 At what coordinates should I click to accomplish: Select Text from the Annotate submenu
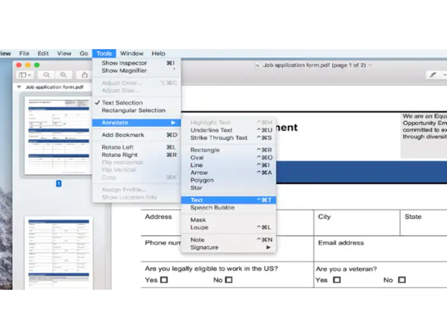click(x=197, y=200)
